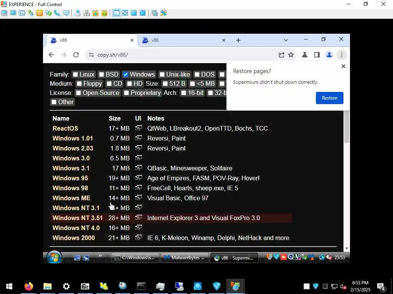Open the Windows 2000 link
Screen dimensions: 393x294
pos(74,238)
